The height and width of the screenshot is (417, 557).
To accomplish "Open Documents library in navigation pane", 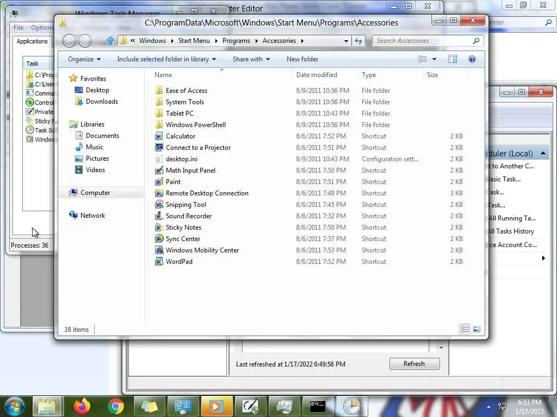I will point(102,135).
